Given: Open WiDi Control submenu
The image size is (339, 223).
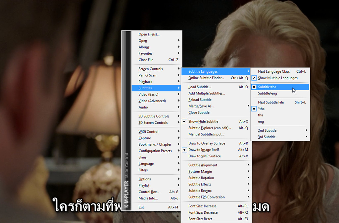Looking at the screenshot, I should point(156,131).
